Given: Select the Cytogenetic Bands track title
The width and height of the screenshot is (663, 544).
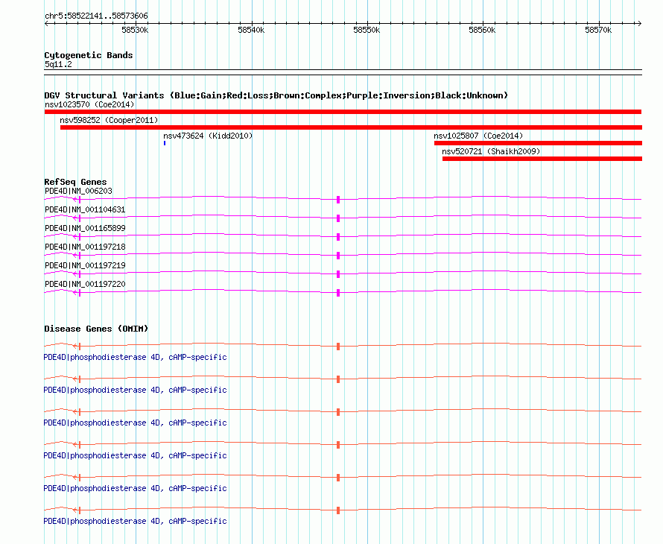Looking at the screenshot, I should coord(89,55).
